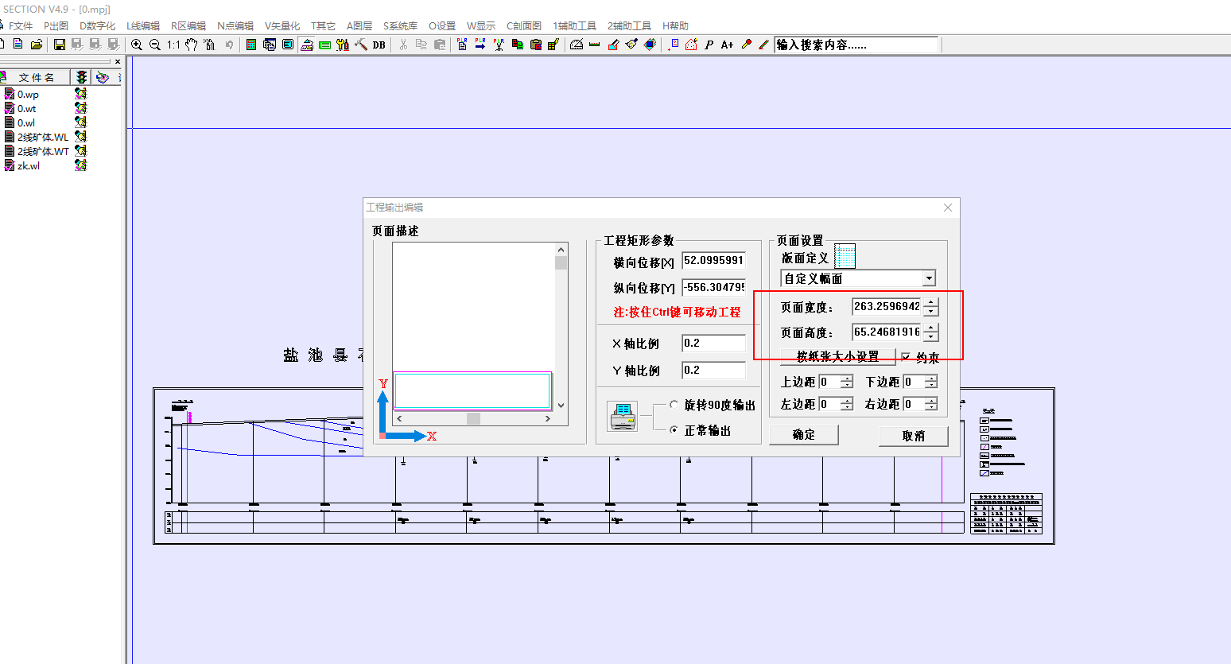Click the green rectangle toolbar icon
1231x664 pixels.
324,45
